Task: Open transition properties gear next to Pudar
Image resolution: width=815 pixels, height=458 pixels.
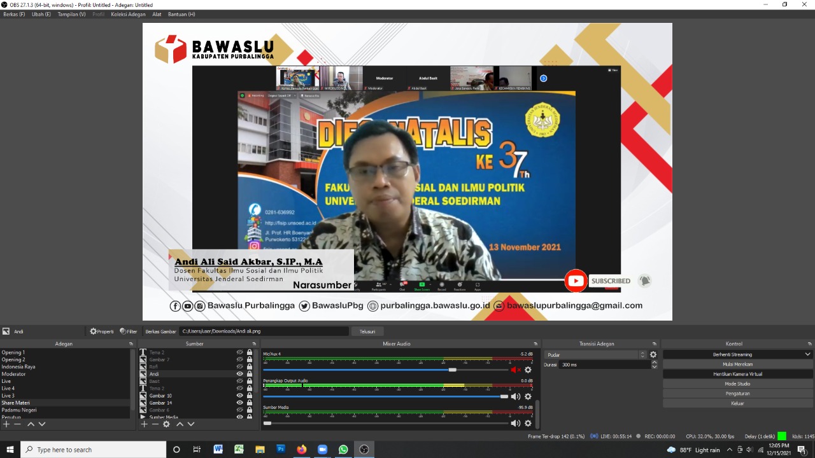Action: coord(653,355)
